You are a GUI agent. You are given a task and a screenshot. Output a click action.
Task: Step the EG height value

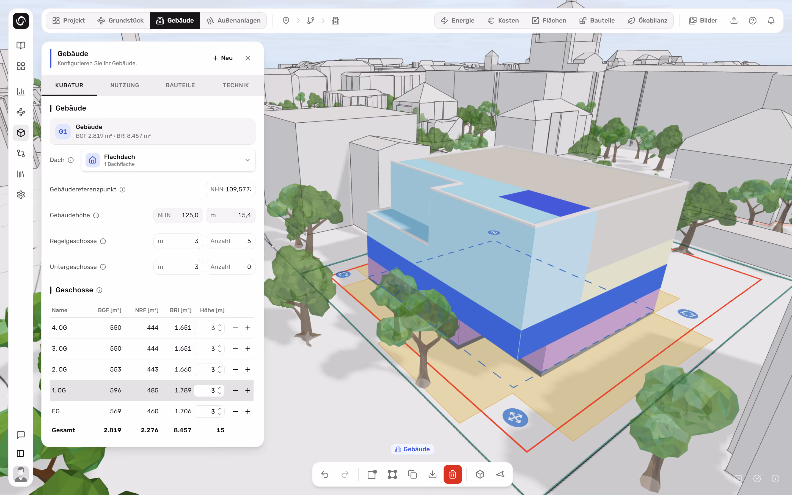[220, 411]
